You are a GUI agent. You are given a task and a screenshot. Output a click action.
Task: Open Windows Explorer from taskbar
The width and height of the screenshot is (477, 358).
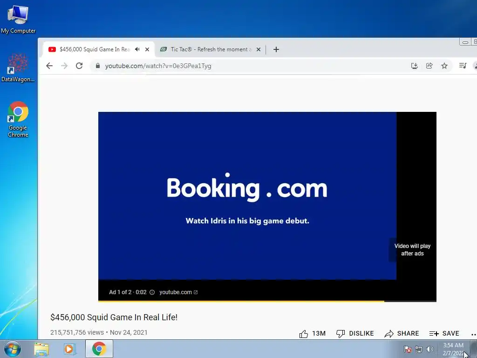pyautogui.click(x=41, y=349)
